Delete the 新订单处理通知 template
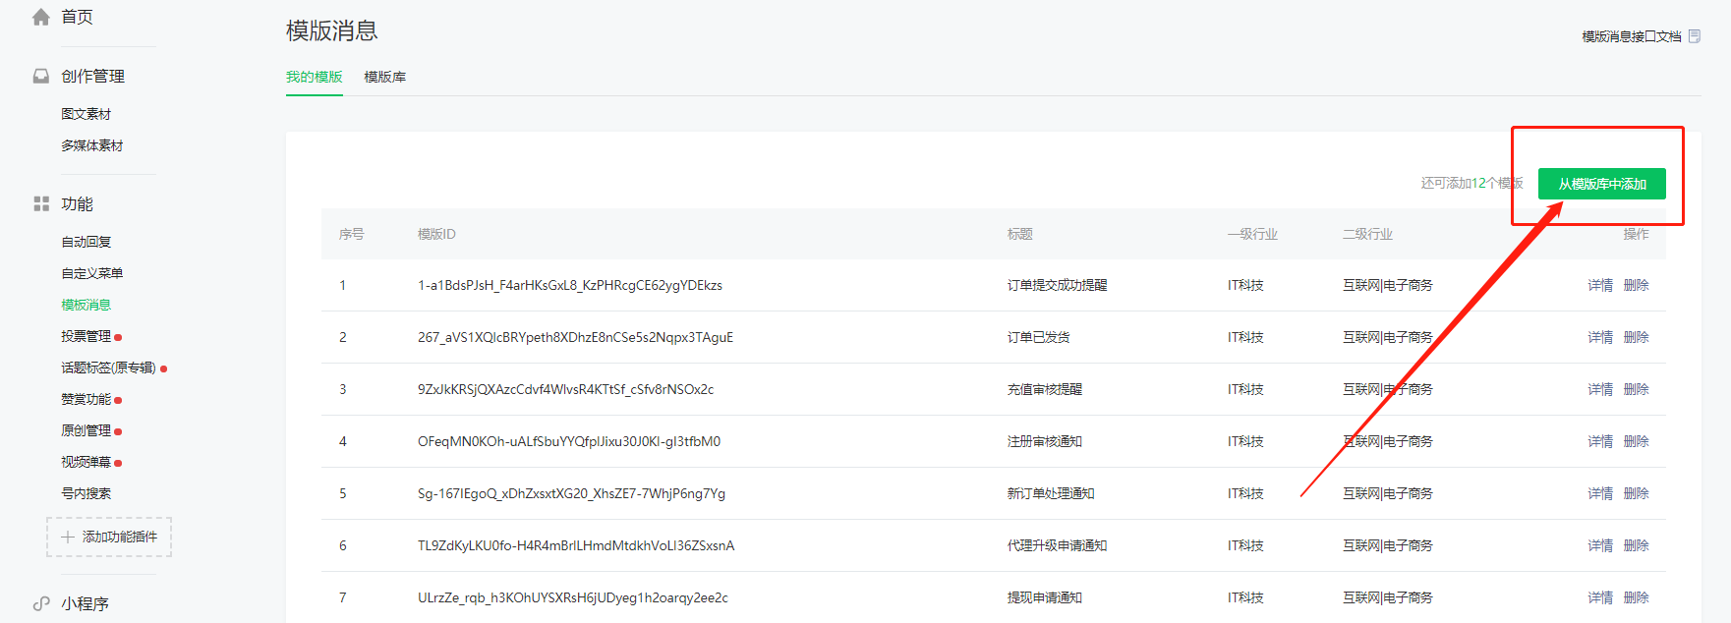 1636,493
